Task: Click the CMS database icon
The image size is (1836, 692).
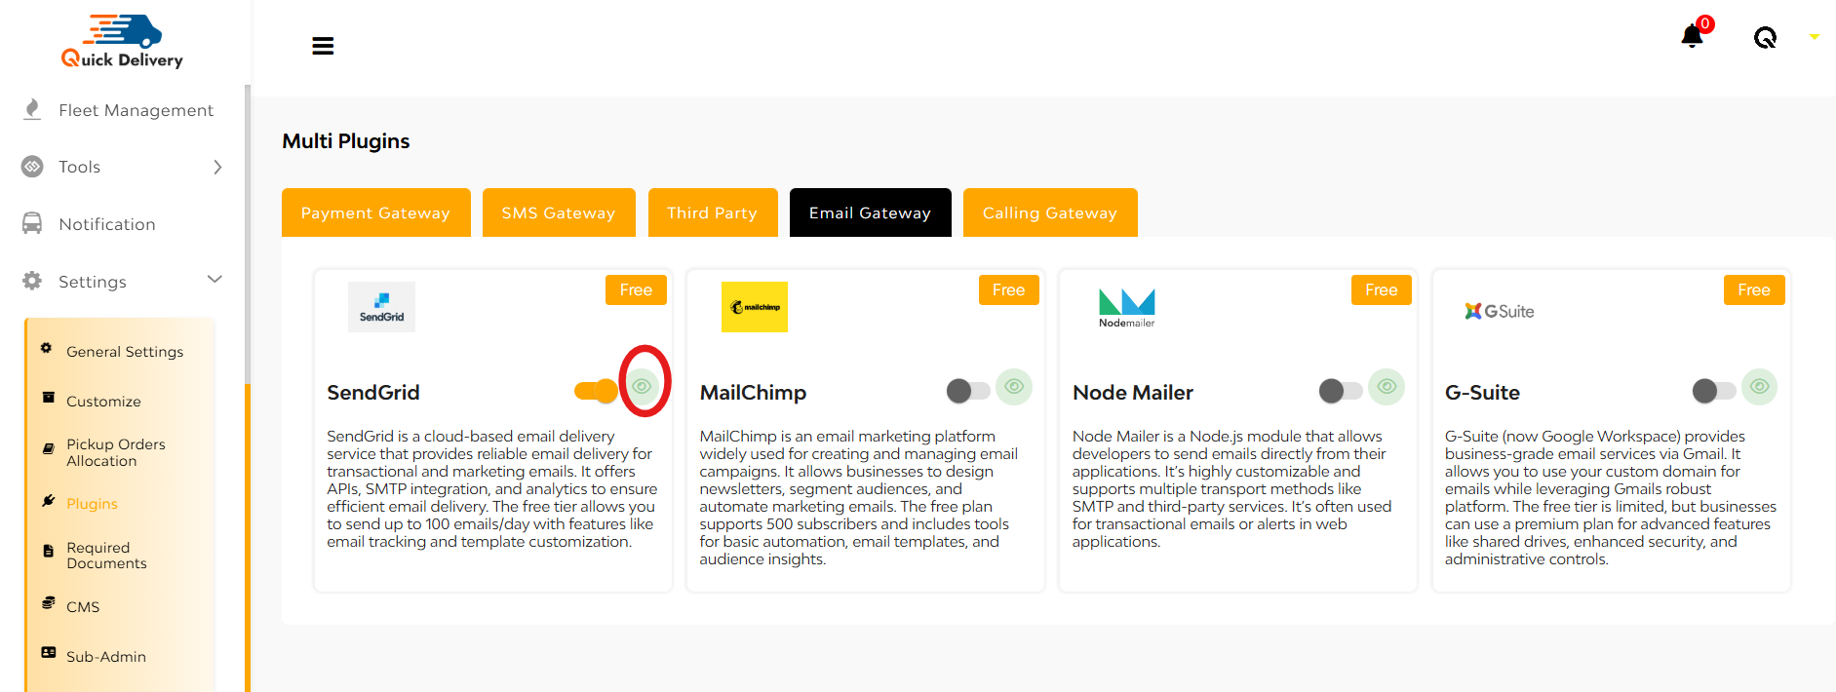Action: coord(48,603)
